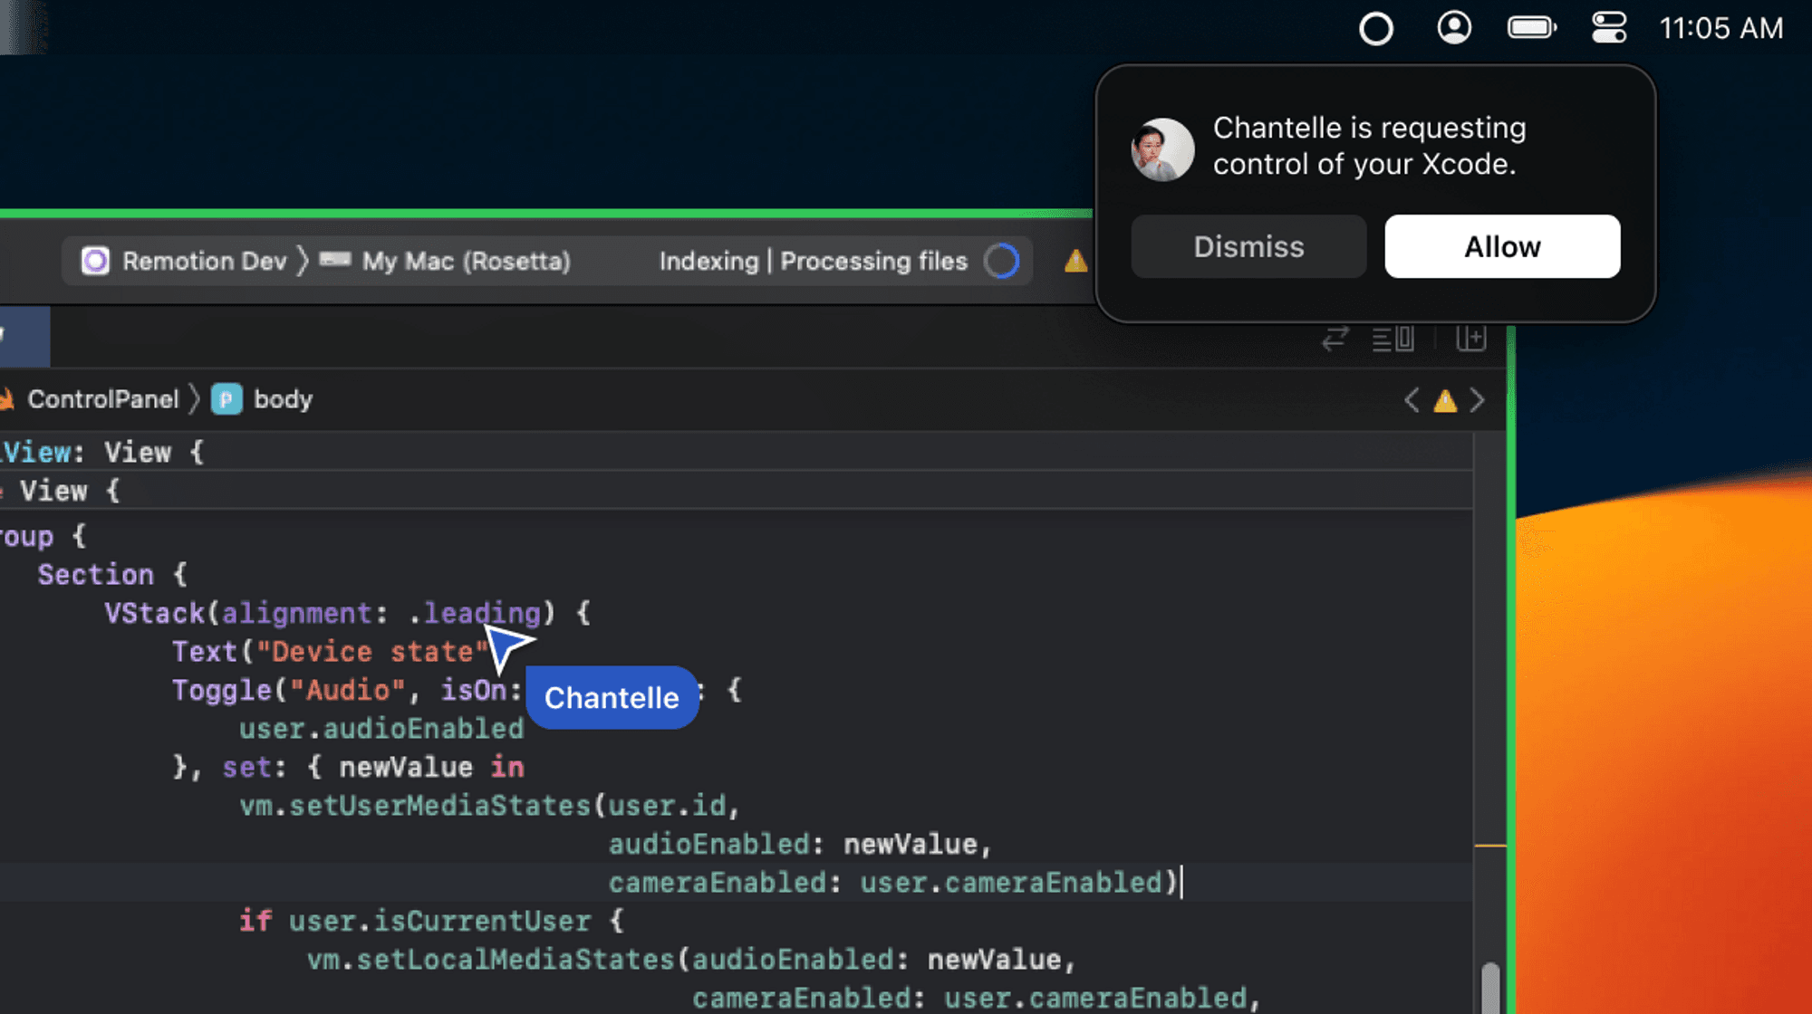Click the user account menu bar icon
The width and height of the screenshot is (1812, 1014).
[x=1453, y=28]
